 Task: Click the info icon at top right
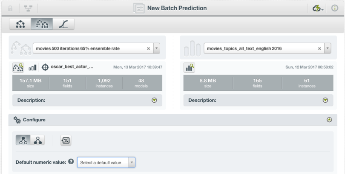[334, 8]
